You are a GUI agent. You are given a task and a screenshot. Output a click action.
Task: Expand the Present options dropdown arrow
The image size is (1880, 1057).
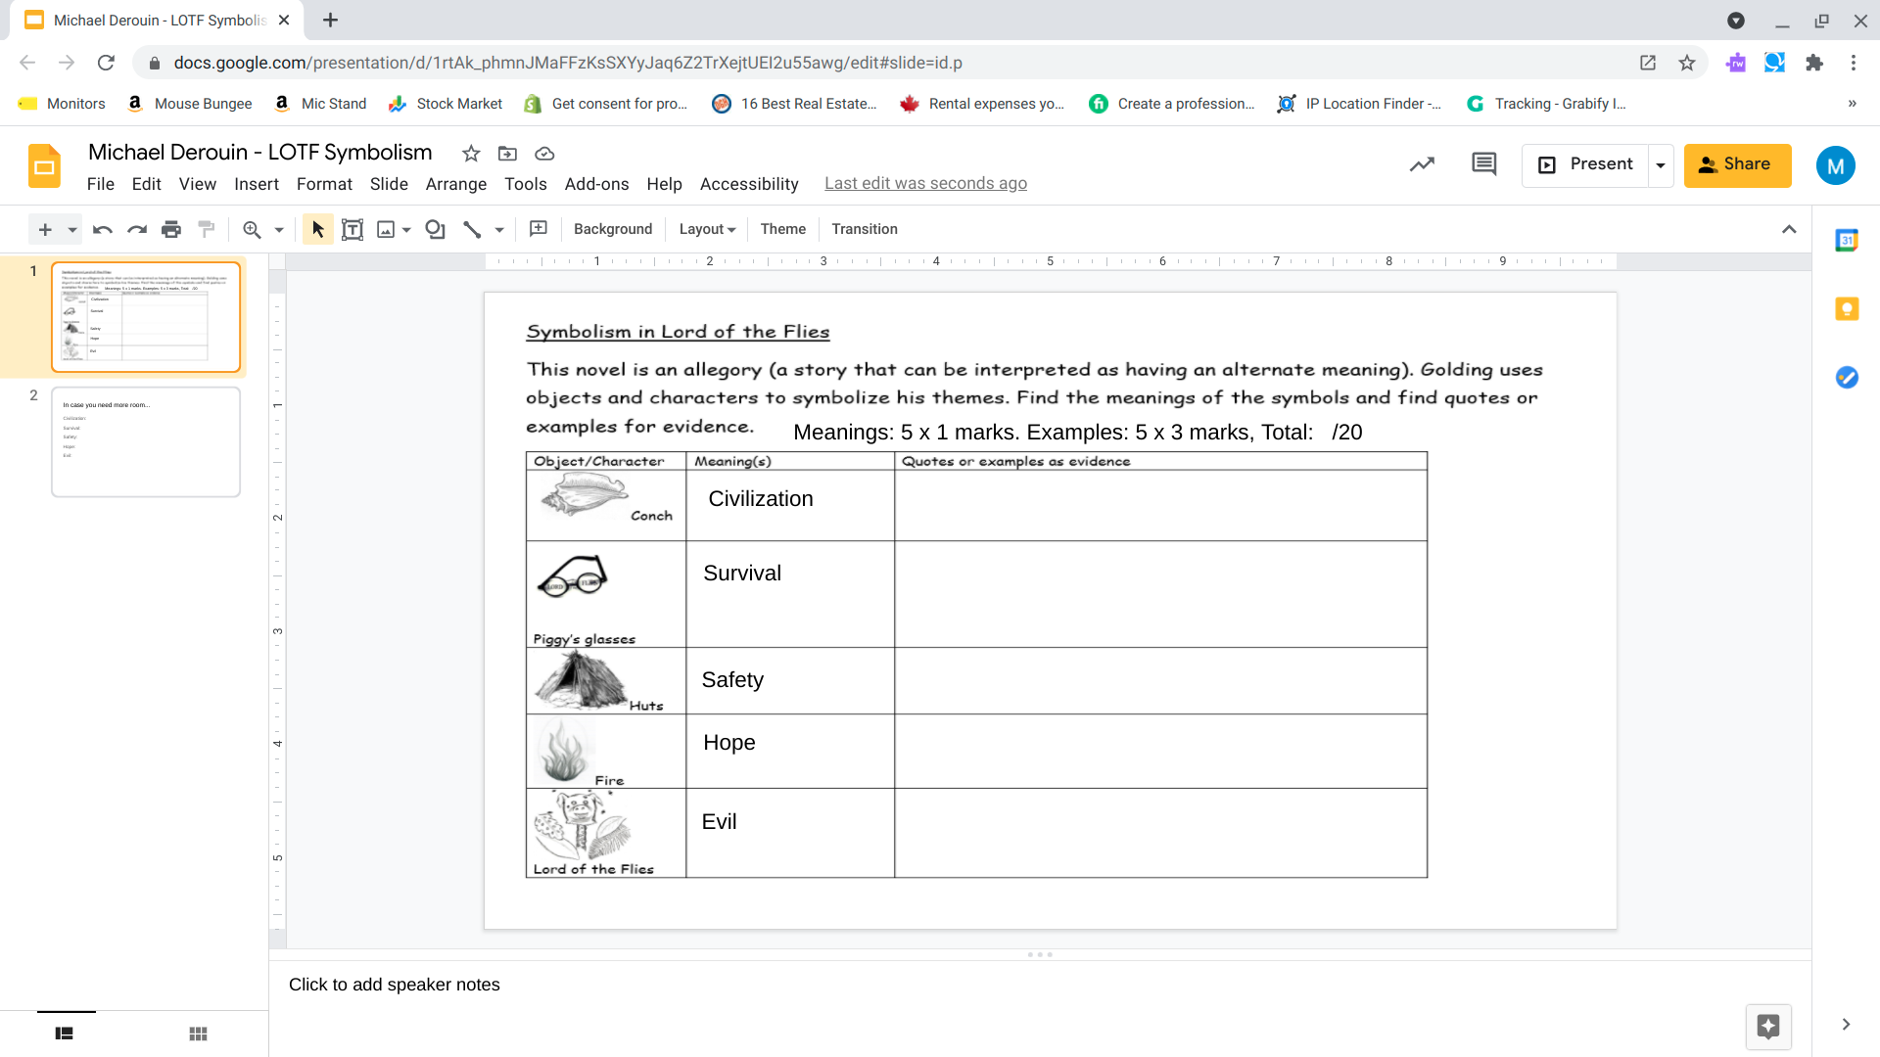tap(1661, 165)
